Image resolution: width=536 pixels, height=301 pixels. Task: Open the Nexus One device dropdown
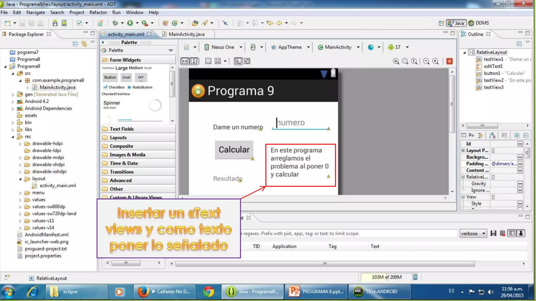point(223,47)
